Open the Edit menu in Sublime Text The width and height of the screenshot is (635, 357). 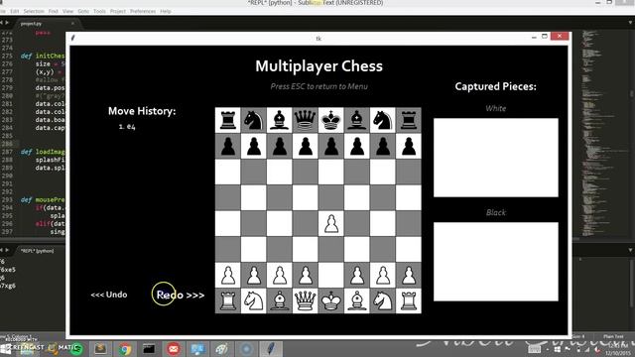[x=15, y=11]
